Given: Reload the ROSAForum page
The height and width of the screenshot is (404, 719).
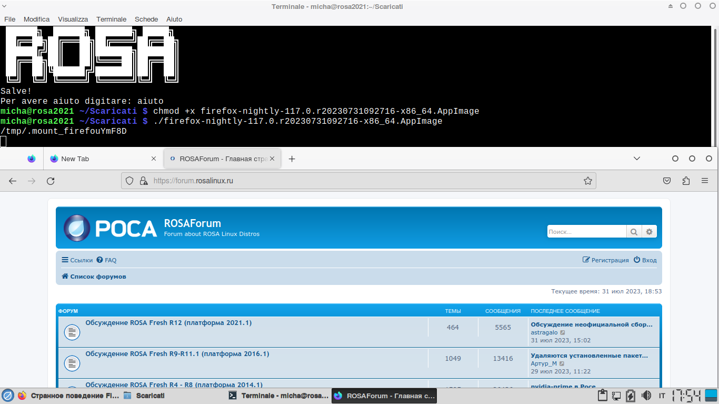Looking at the screenshot, I should click(x=51, y=181).
